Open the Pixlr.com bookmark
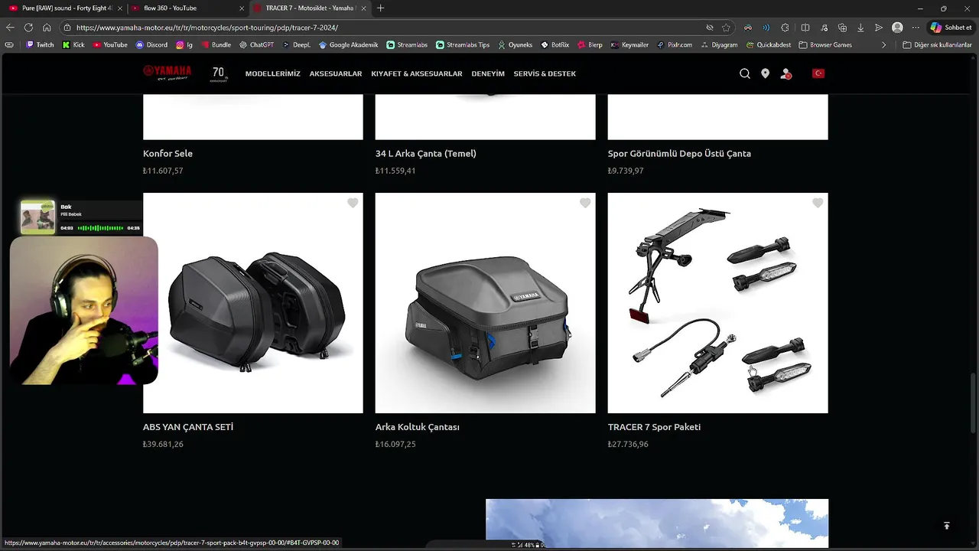The width and height of the screenshot is (979, 551). tap(674, 45)
